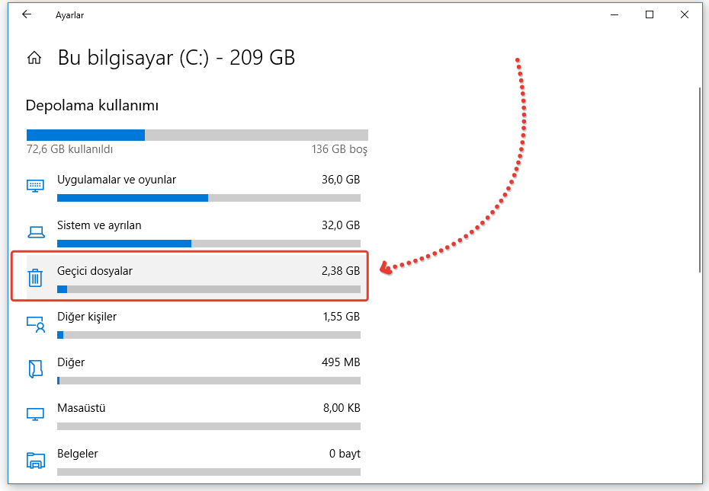Click the 36,0 GB size value
709x491 pixels.
tap(341, 180)
